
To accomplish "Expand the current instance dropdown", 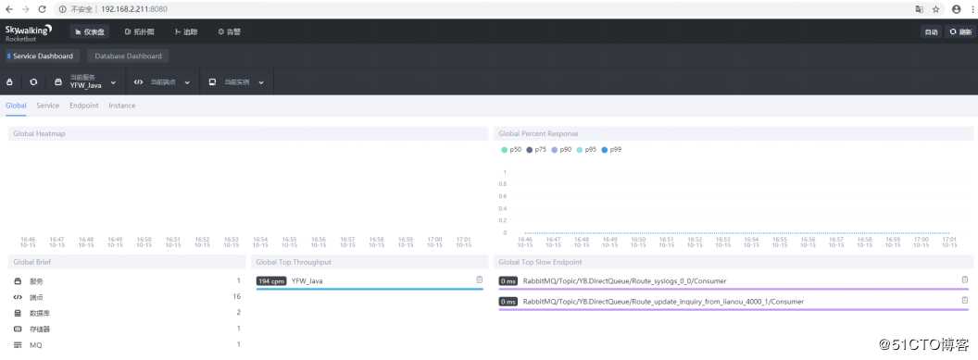I will pyautogui.click(x=236, y=82).
